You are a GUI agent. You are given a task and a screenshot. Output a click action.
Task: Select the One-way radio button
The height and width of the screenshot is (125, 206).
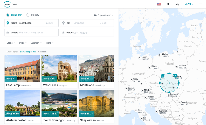tap(28, 15)
